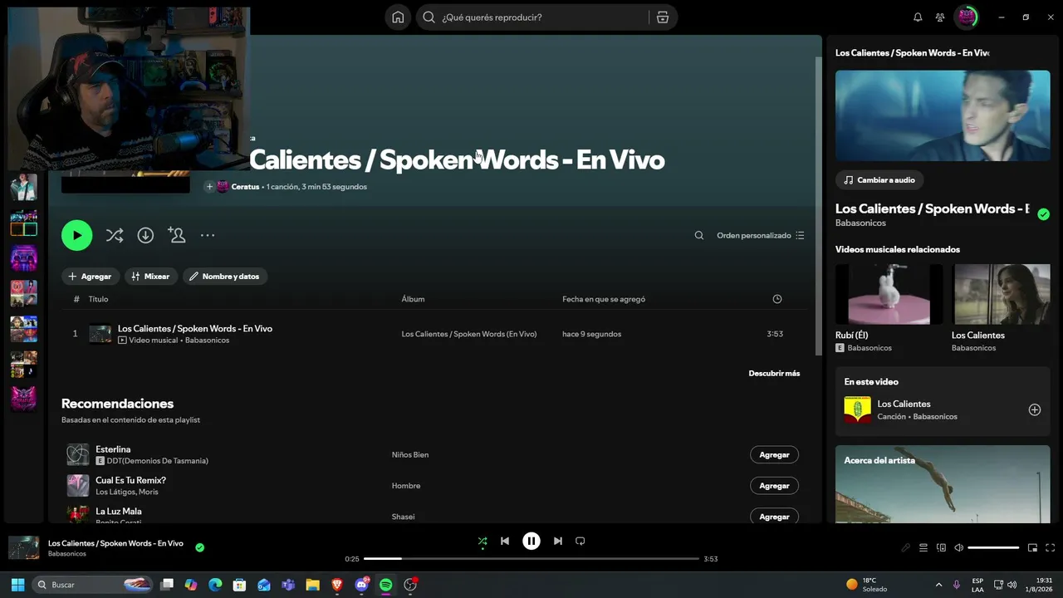Download the playlist
This screenshot has height=598, width=1063.
point(145,236)
